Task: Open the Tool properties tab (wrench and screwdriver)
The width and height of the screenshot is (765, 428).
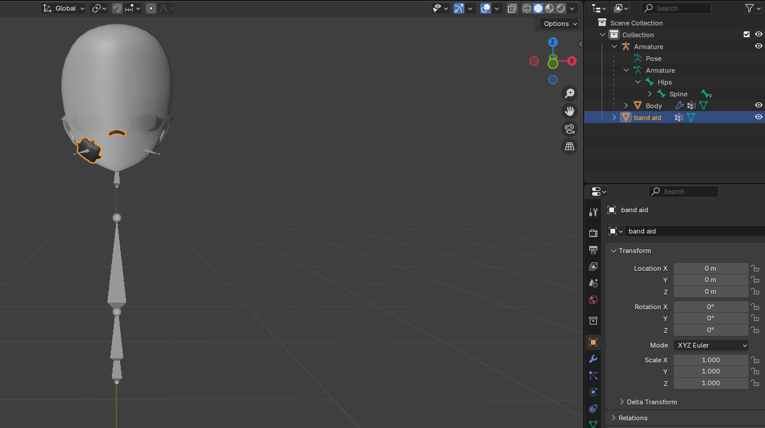Action: click(x=593, y=212)
